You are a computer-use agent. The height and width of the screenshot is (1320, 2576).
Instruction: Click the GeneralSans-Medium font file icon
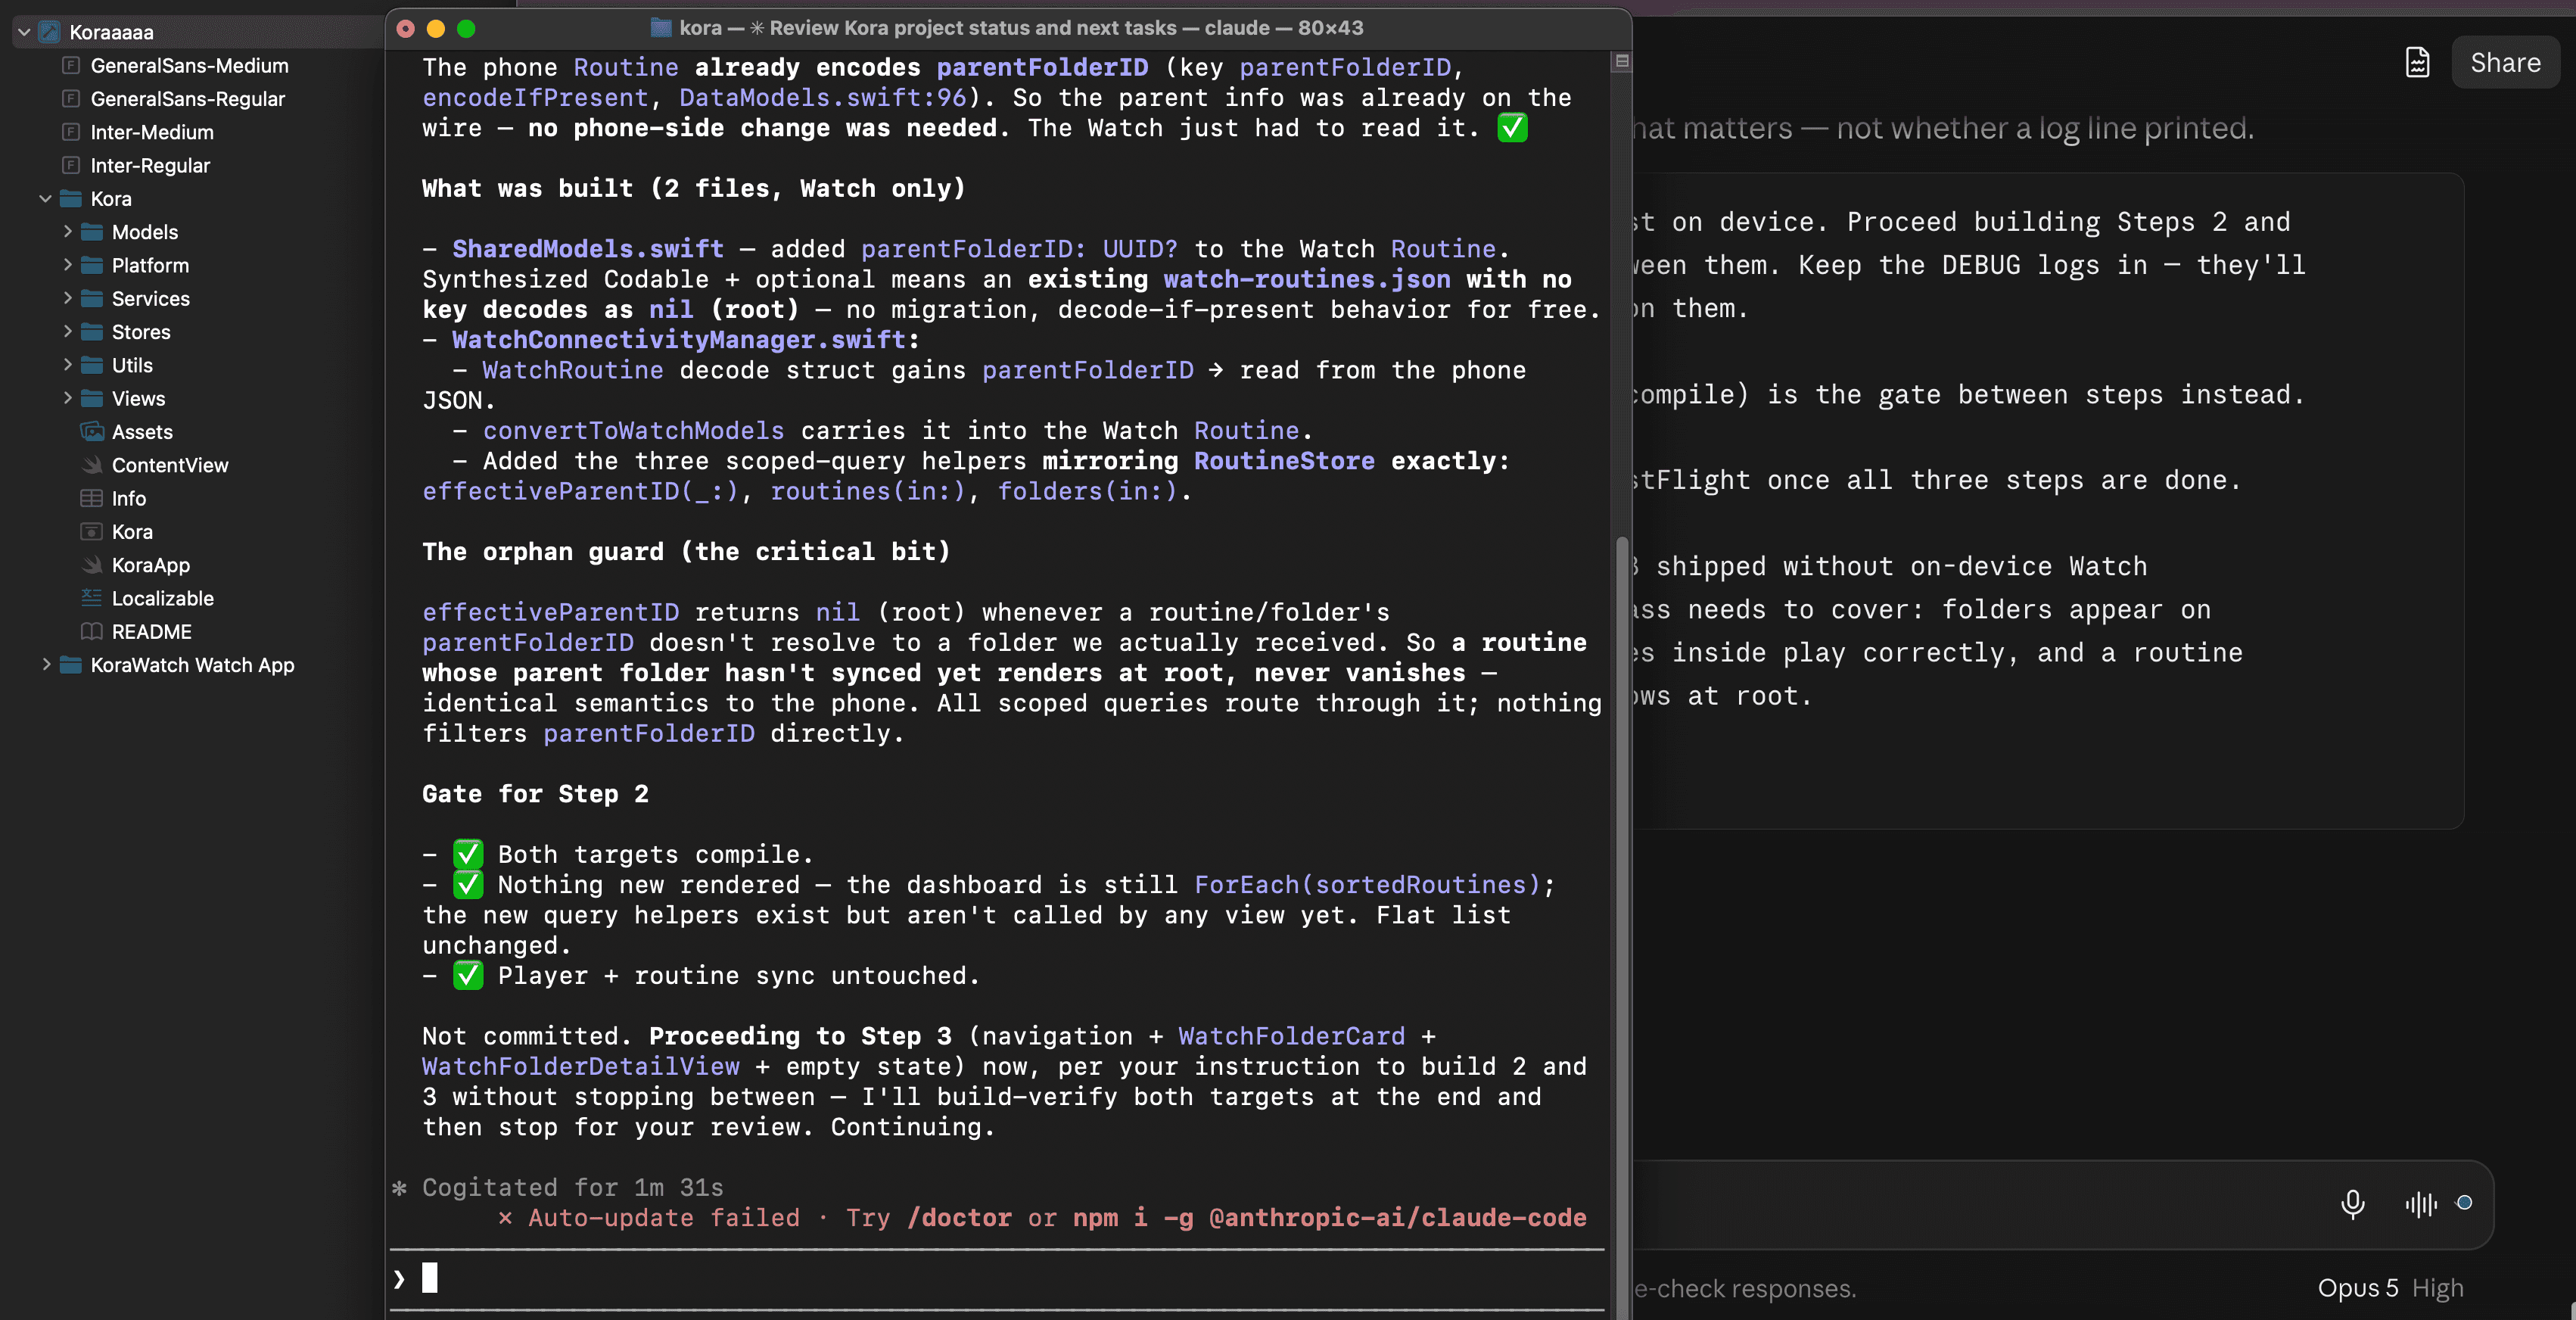click(71, 65)
